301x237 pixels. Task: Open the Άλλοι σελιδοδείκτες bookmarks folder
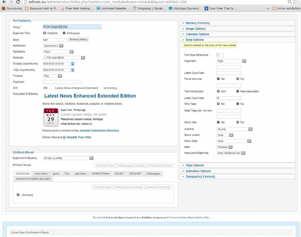click(286, 9)
